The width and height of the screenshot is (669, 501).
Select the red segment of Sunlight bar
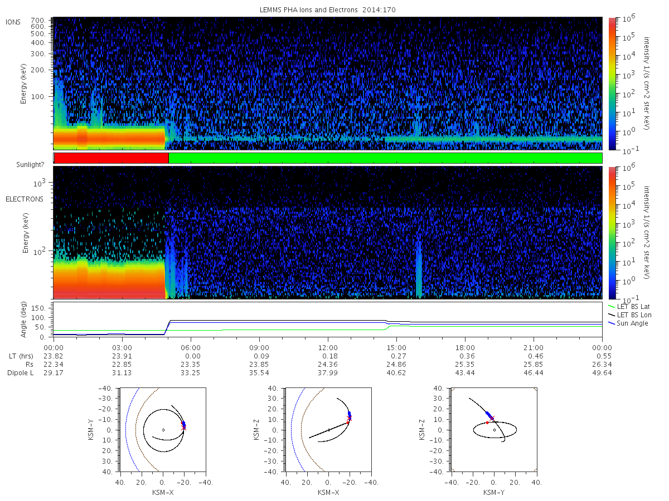click(111, 158)
